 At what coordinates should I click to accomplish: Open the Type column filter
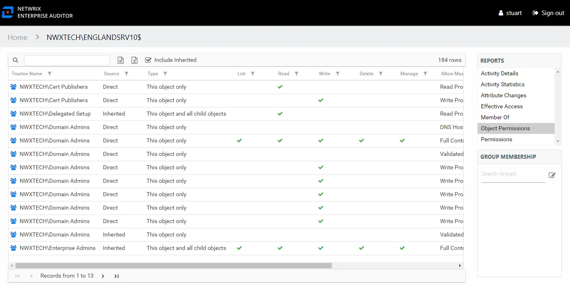(165, 74)
